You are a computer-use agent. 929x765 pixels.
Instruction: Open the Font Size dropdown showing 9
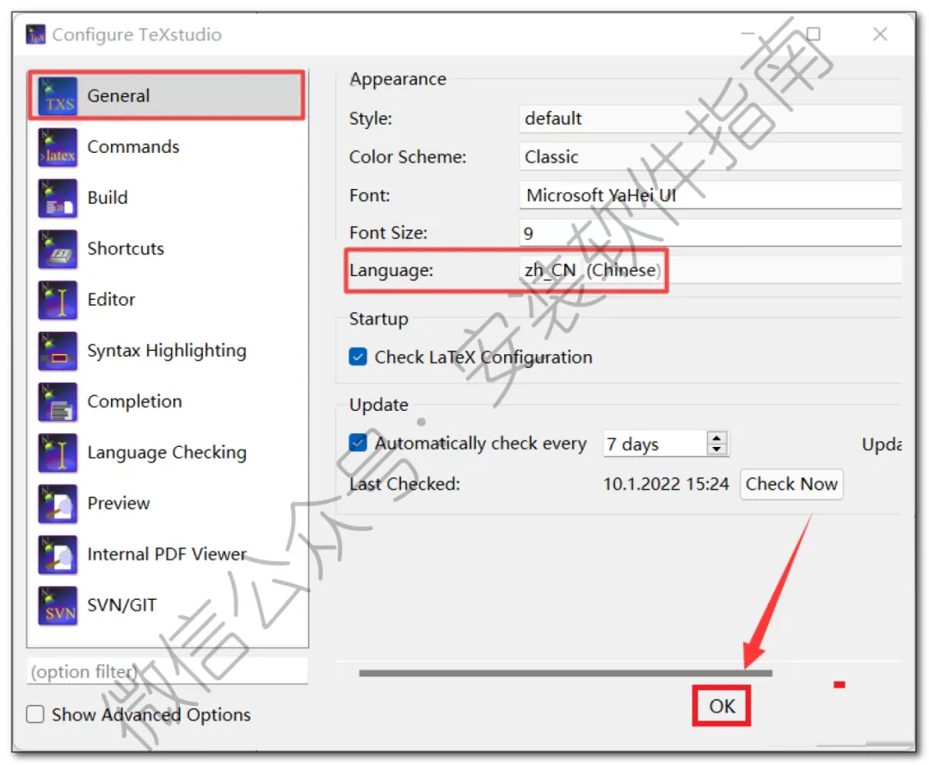[x=710, y=233]
